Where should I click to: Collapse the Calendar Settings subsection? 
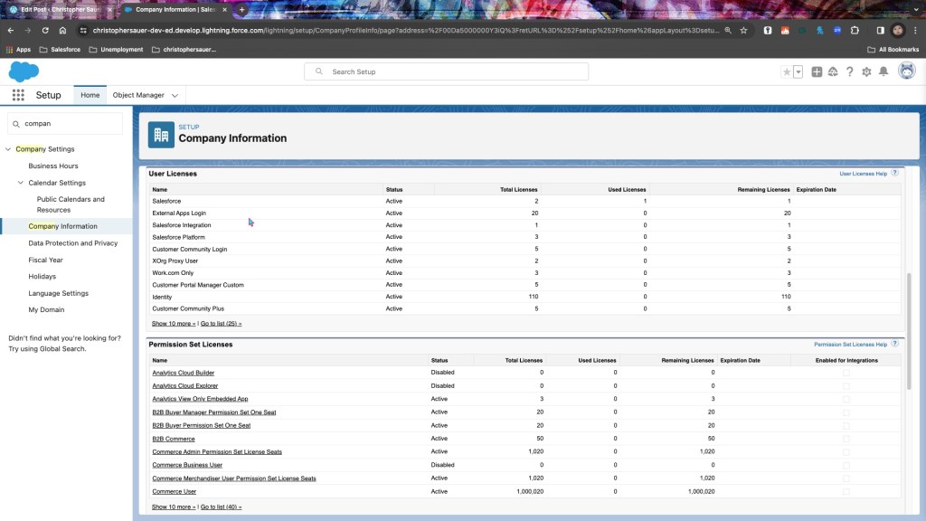tap(21, 183)
